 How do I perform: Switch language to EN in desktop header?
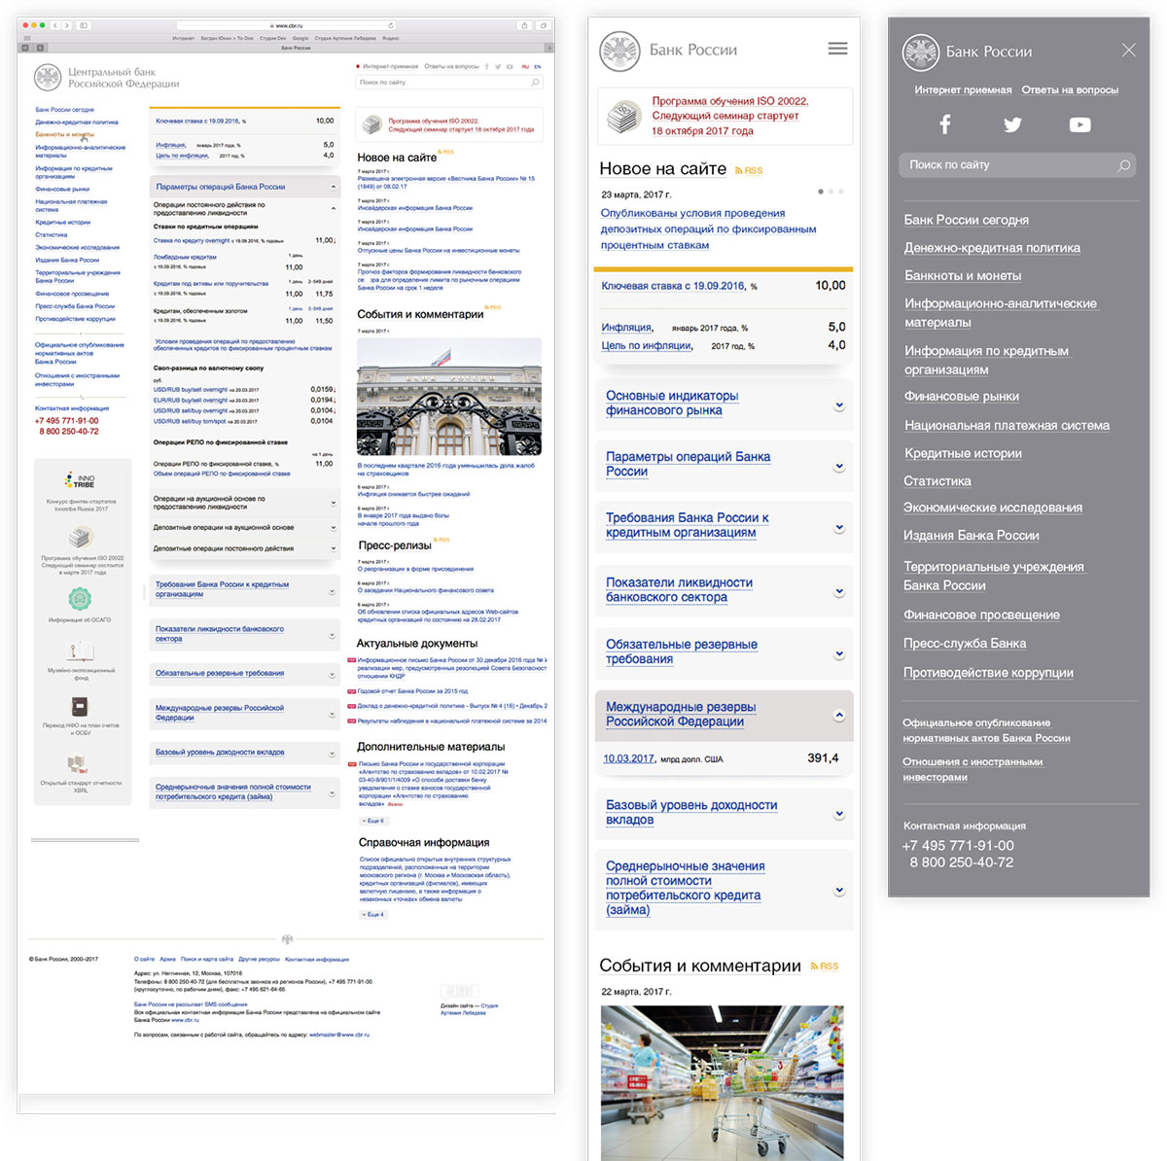point(537,67)
